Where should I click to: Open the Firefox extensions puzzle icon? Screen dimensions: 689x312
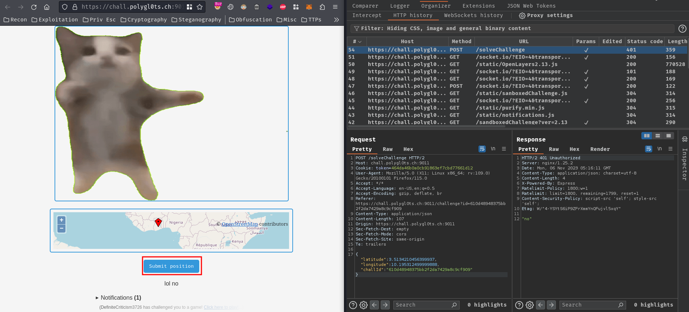click(x=322, y=7)
